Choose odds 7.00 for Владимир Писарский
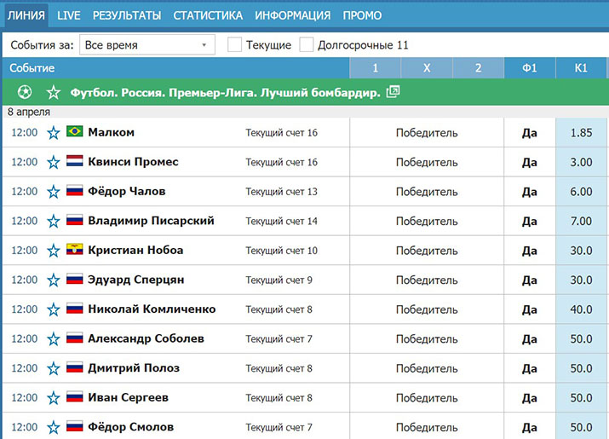 [x=581, y=222]
